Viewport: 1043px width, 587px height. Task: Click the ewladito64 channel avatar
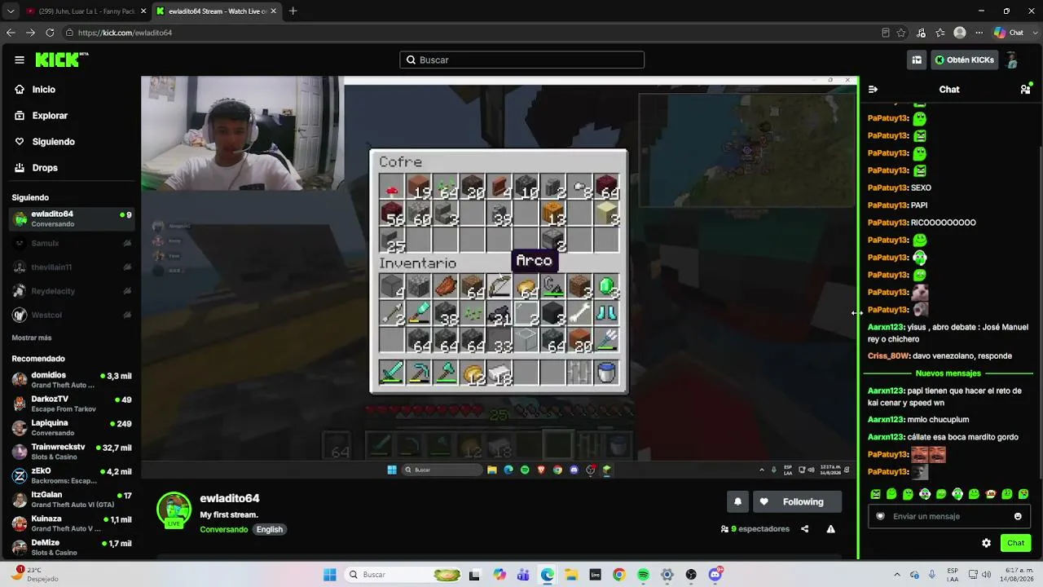[174, 510]
